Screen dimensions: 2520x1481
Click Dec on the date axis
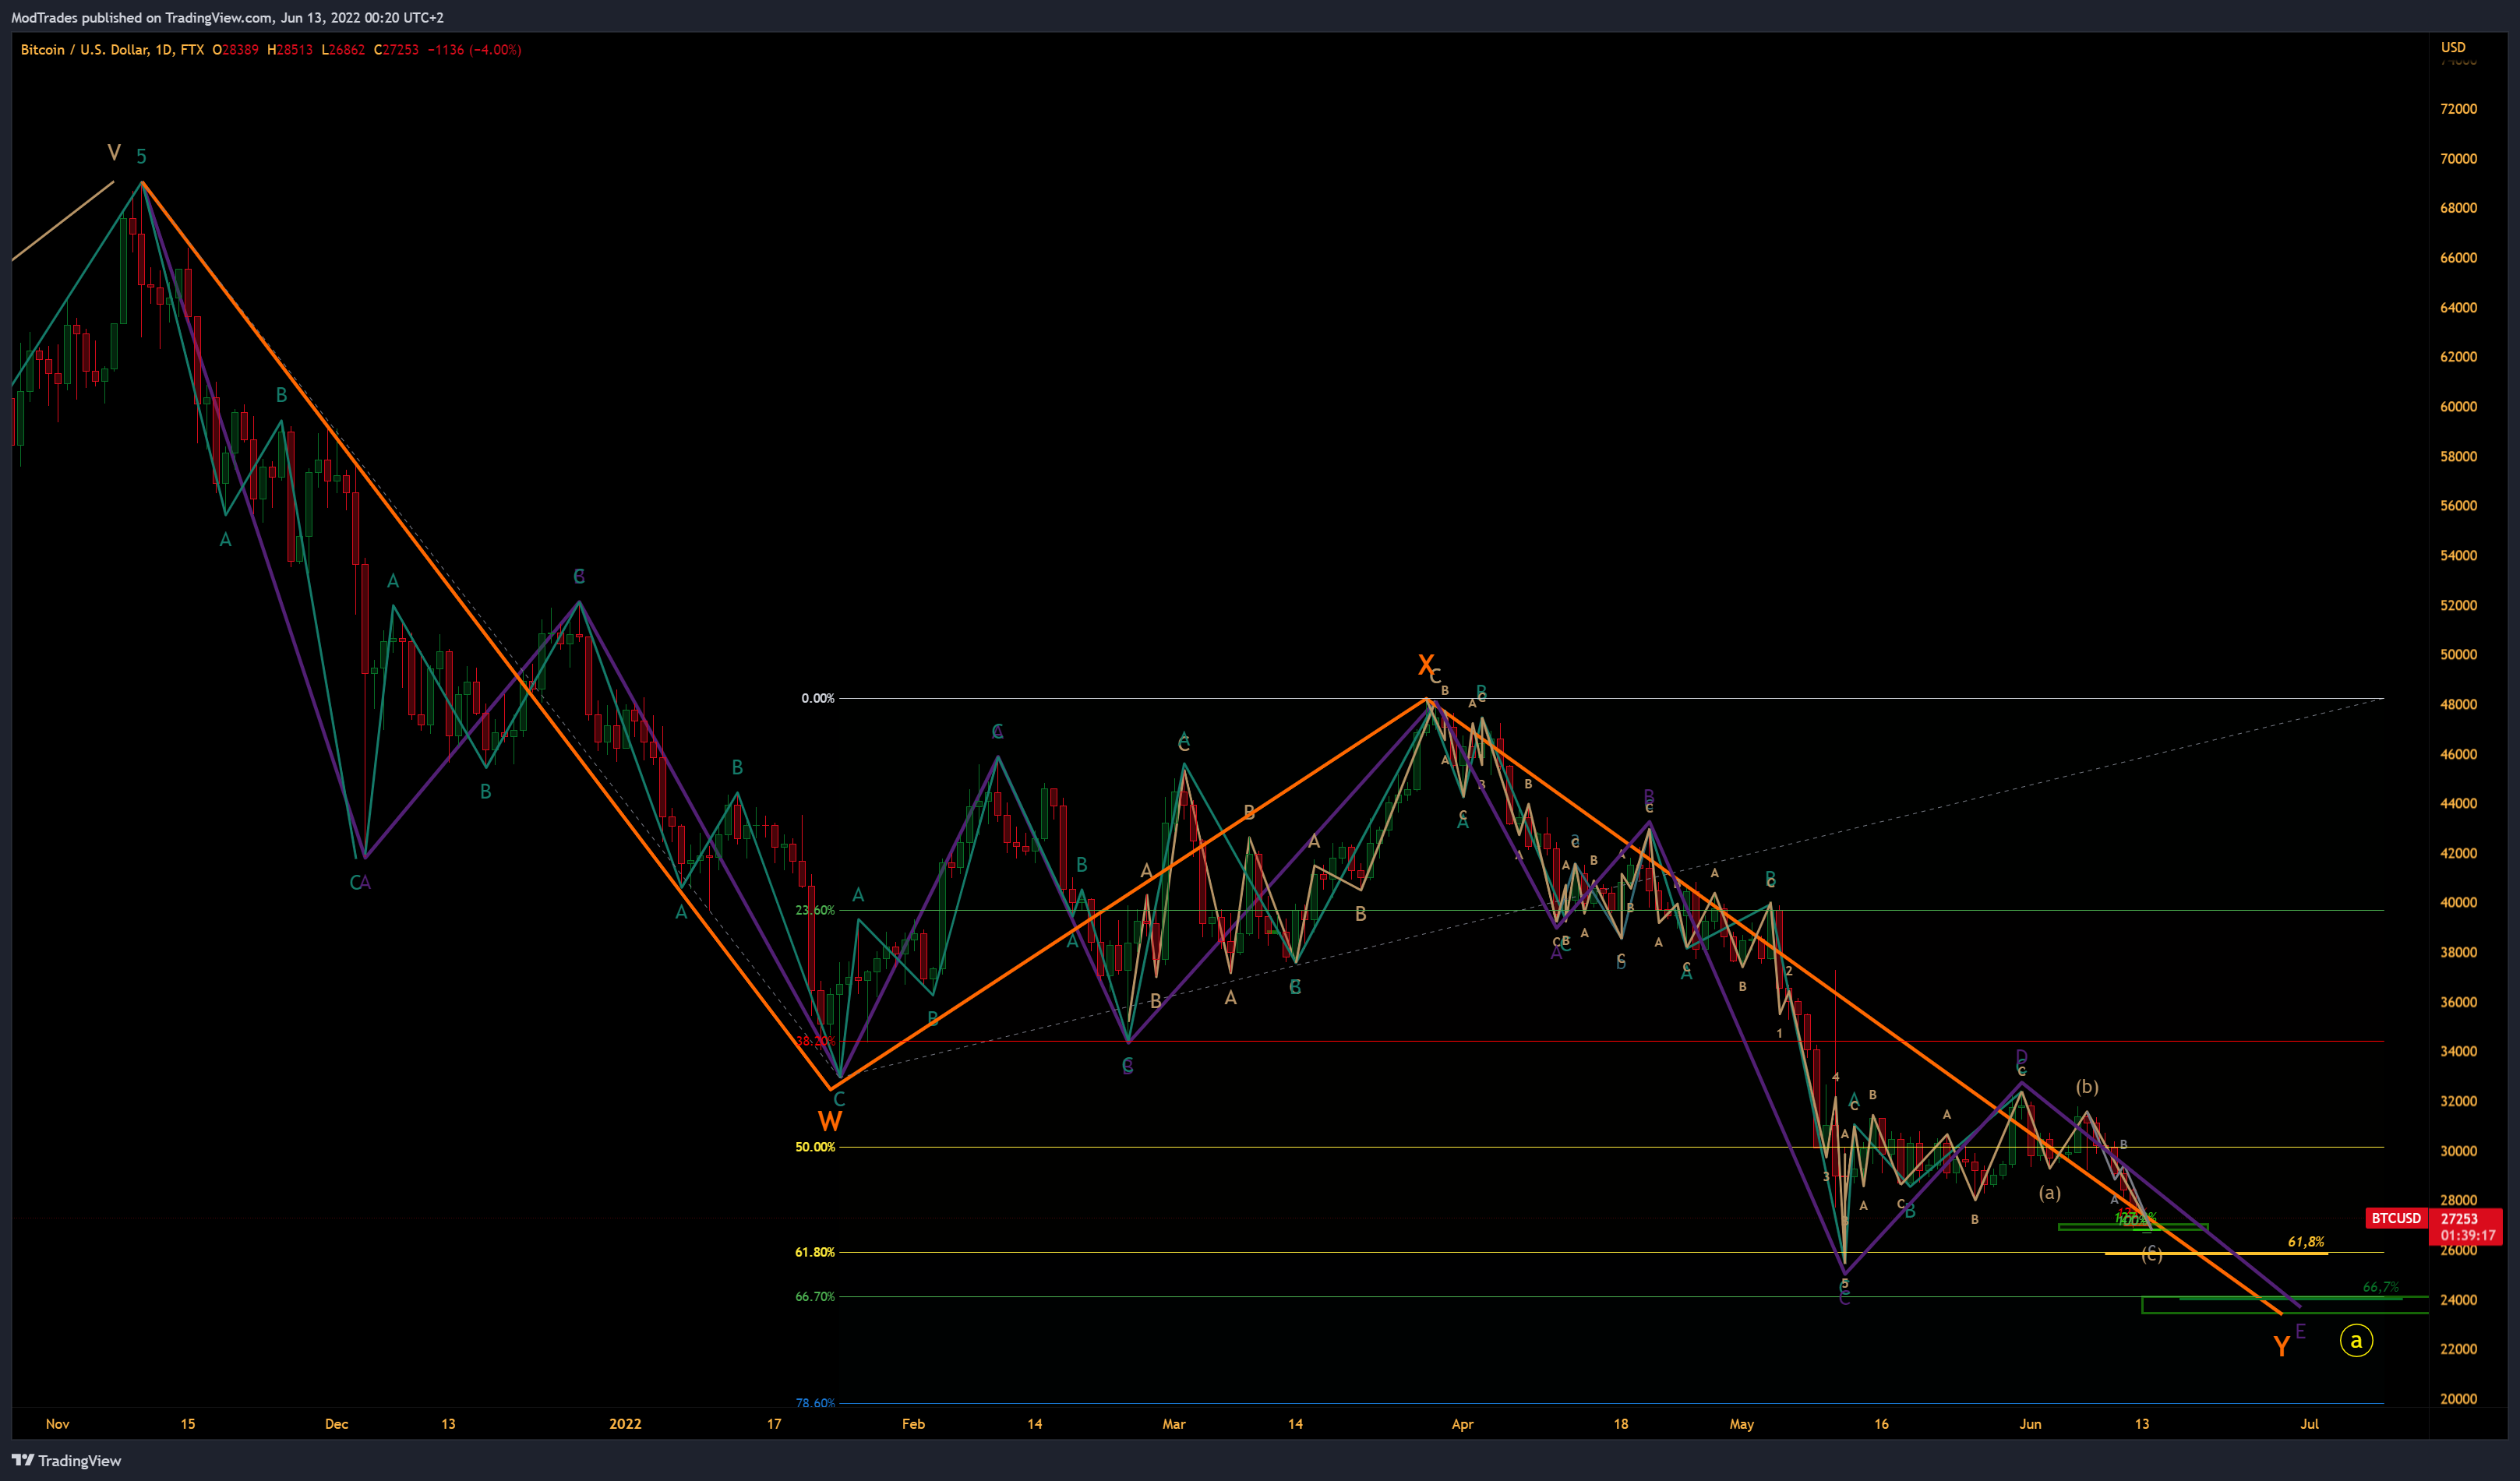[x=336, y=1424]
